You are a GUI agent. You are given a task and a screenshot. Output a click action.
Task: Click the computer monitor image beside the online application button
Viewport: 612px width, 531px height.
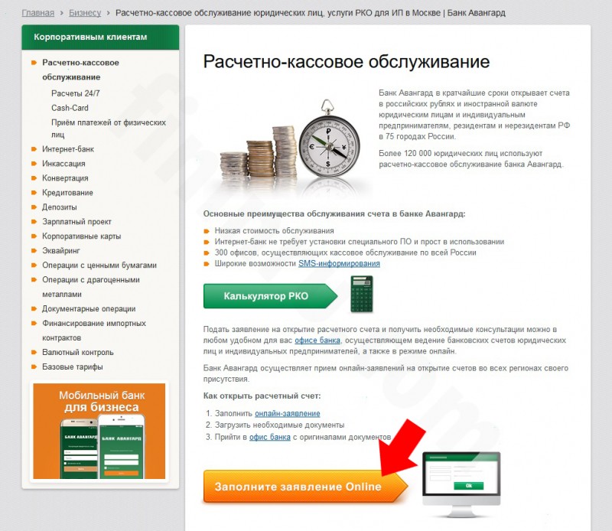[x=461, y=484]
